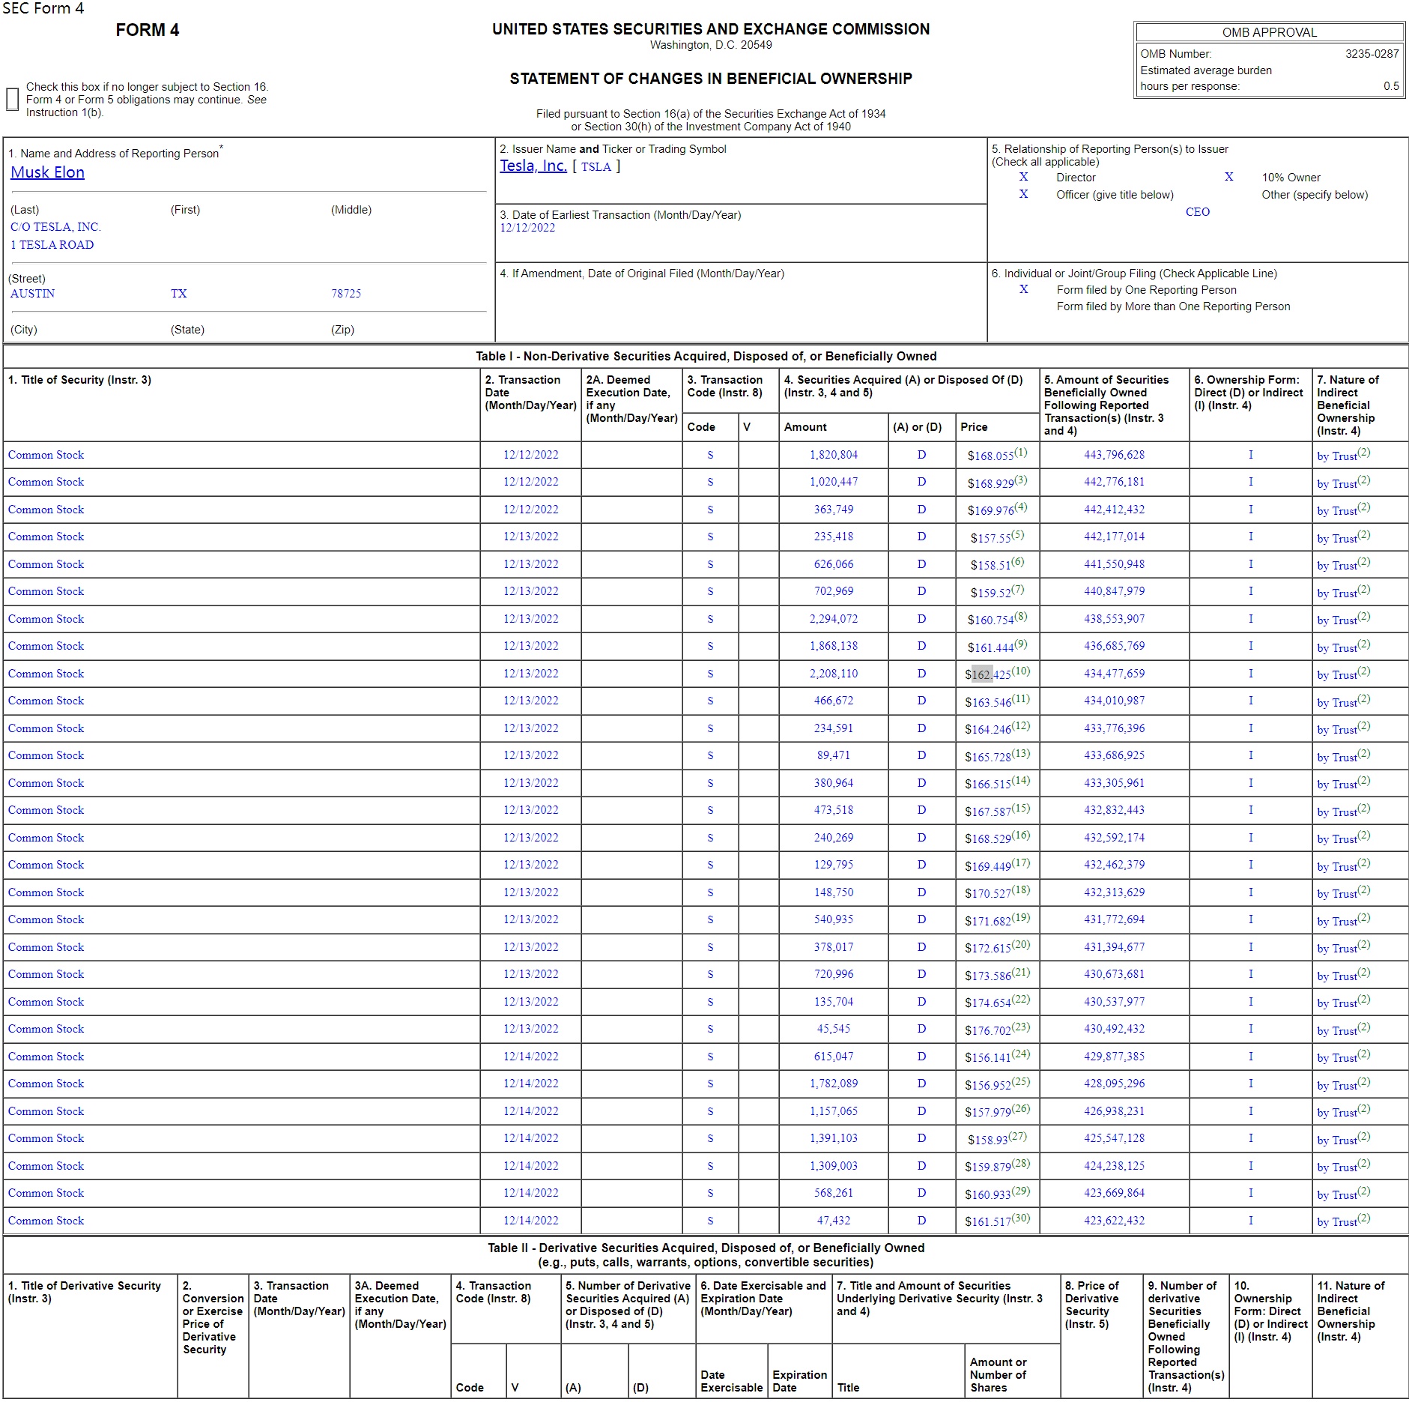Image resolution: width=1409 pixels, height=1402 pixels.
Task: Click the X mark beside 10% Owner
Action: tap(1228, 178)
